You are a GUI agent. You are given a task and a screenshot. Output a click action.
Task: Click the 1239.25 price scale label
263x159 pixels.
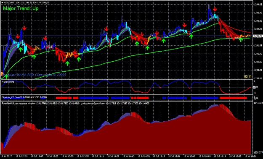[x=258, y=70]
